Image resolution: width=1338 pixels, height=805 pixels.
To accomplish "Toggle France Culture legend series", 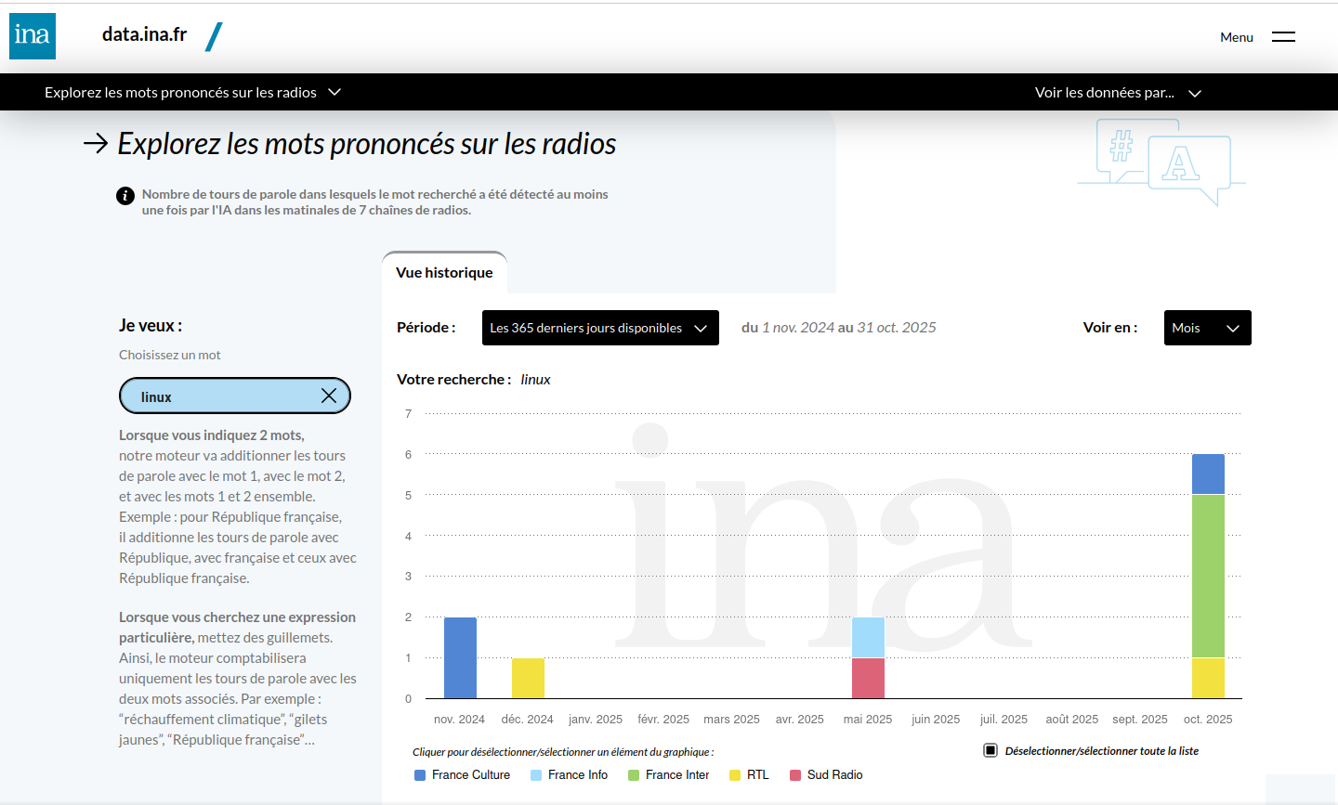I will [462, 775].
